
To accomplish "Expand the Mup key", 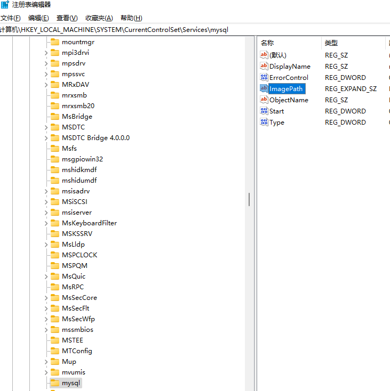I will coord(46,362).
